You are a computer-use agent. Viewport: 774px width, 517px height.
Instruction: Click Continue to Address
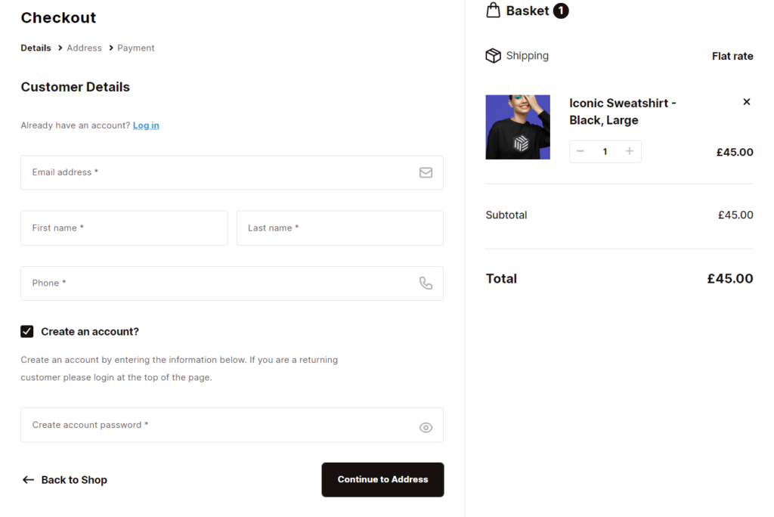382,479
